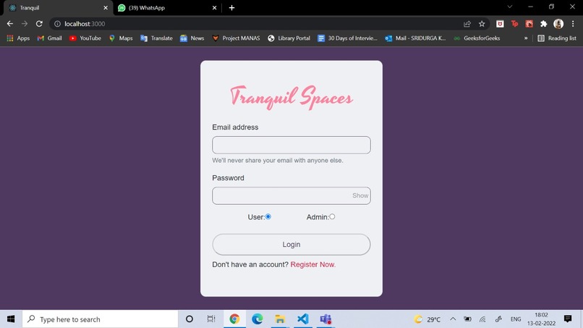The width and height of the screenshot is (583, 328).
Task: Open the red puzzle-block extension icon
Action: (x=529, y=24)
